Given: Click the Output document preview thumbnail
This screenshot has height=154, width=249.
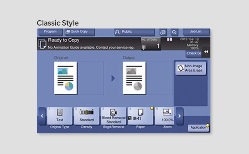Looking at the screenshot, I should (x=134, y=78).
